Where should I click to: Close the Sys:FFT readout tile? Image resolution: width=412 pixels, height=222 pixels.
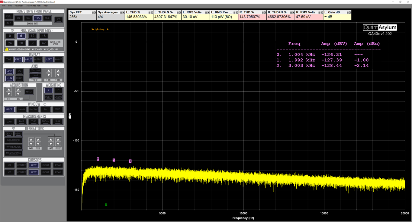(95, 13)
